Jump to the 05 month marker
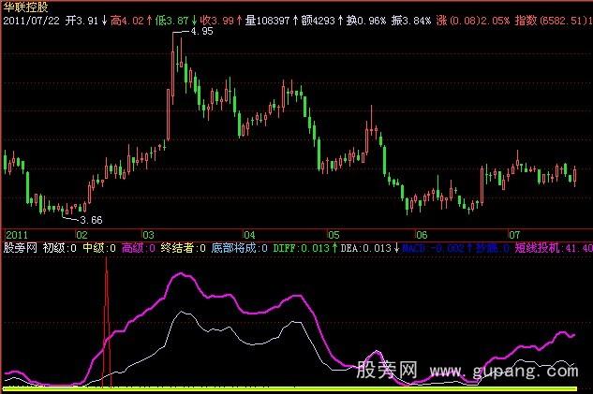This screenshot has width=593, height=394. click(x=334, y=235)
